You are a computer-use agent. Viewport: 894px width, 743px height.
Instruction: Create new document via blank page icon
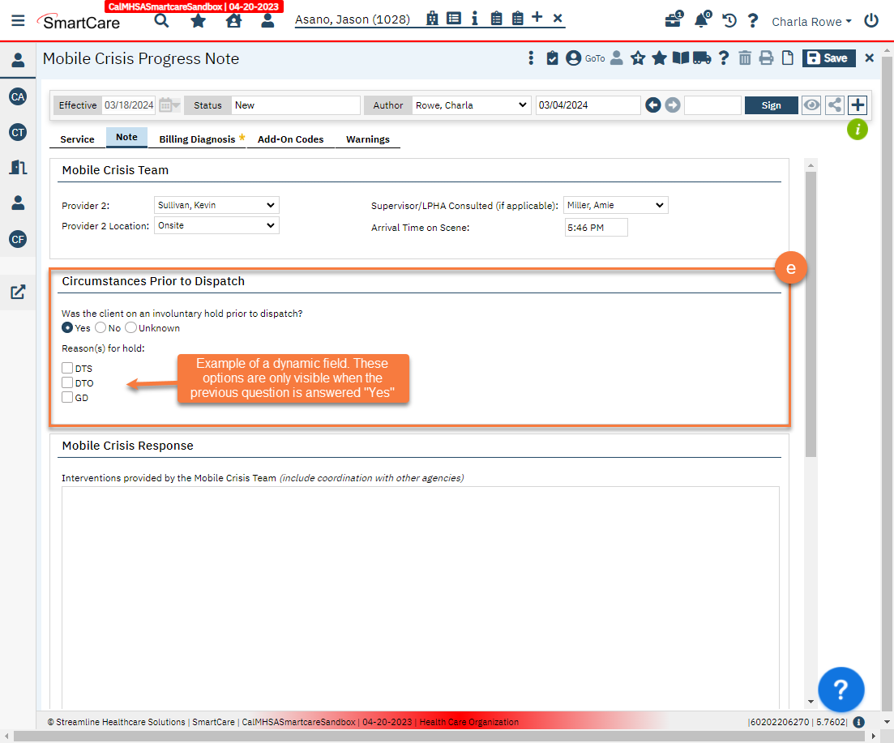click(788, 58)
